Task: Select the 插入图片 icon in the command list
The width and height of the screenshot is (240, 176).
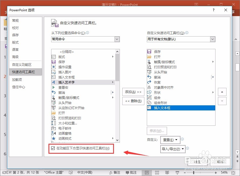Action: 54,72
